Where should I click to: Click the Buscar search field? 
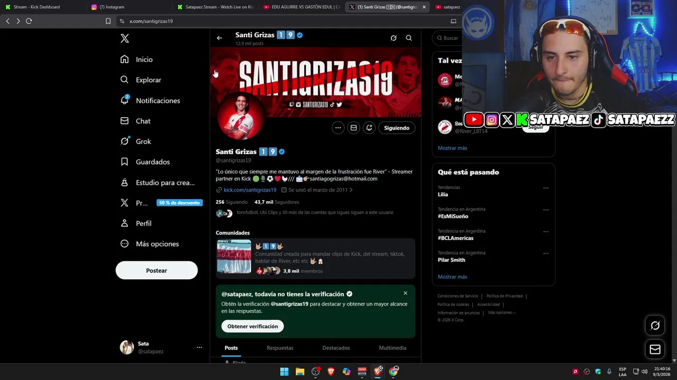click(447, 38)
